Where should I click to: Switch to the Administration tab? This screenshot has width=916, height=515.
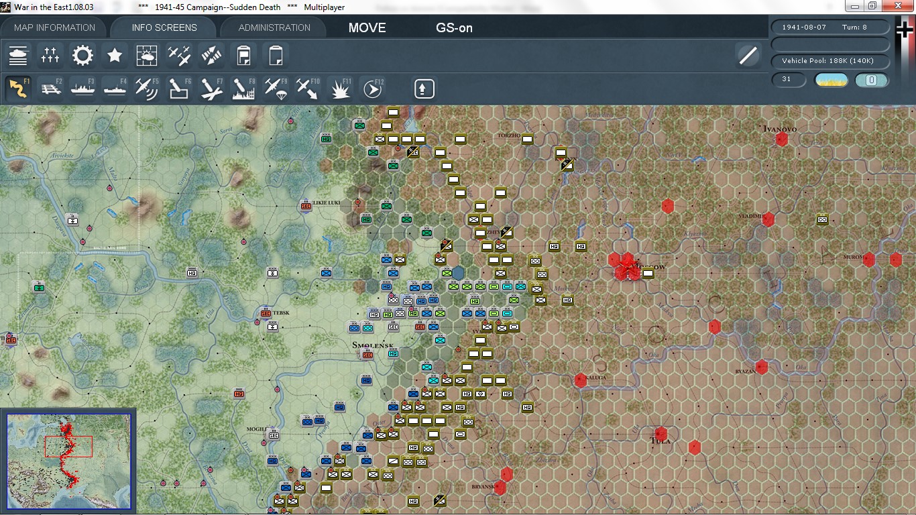(x=274, y=27)
